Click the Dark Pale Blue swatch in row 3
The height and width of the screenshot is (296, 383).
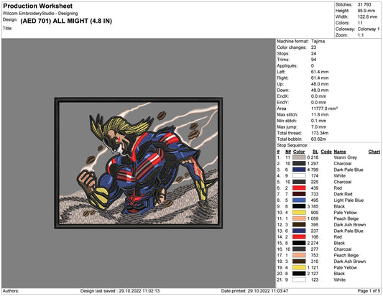[x=299, y=170]
